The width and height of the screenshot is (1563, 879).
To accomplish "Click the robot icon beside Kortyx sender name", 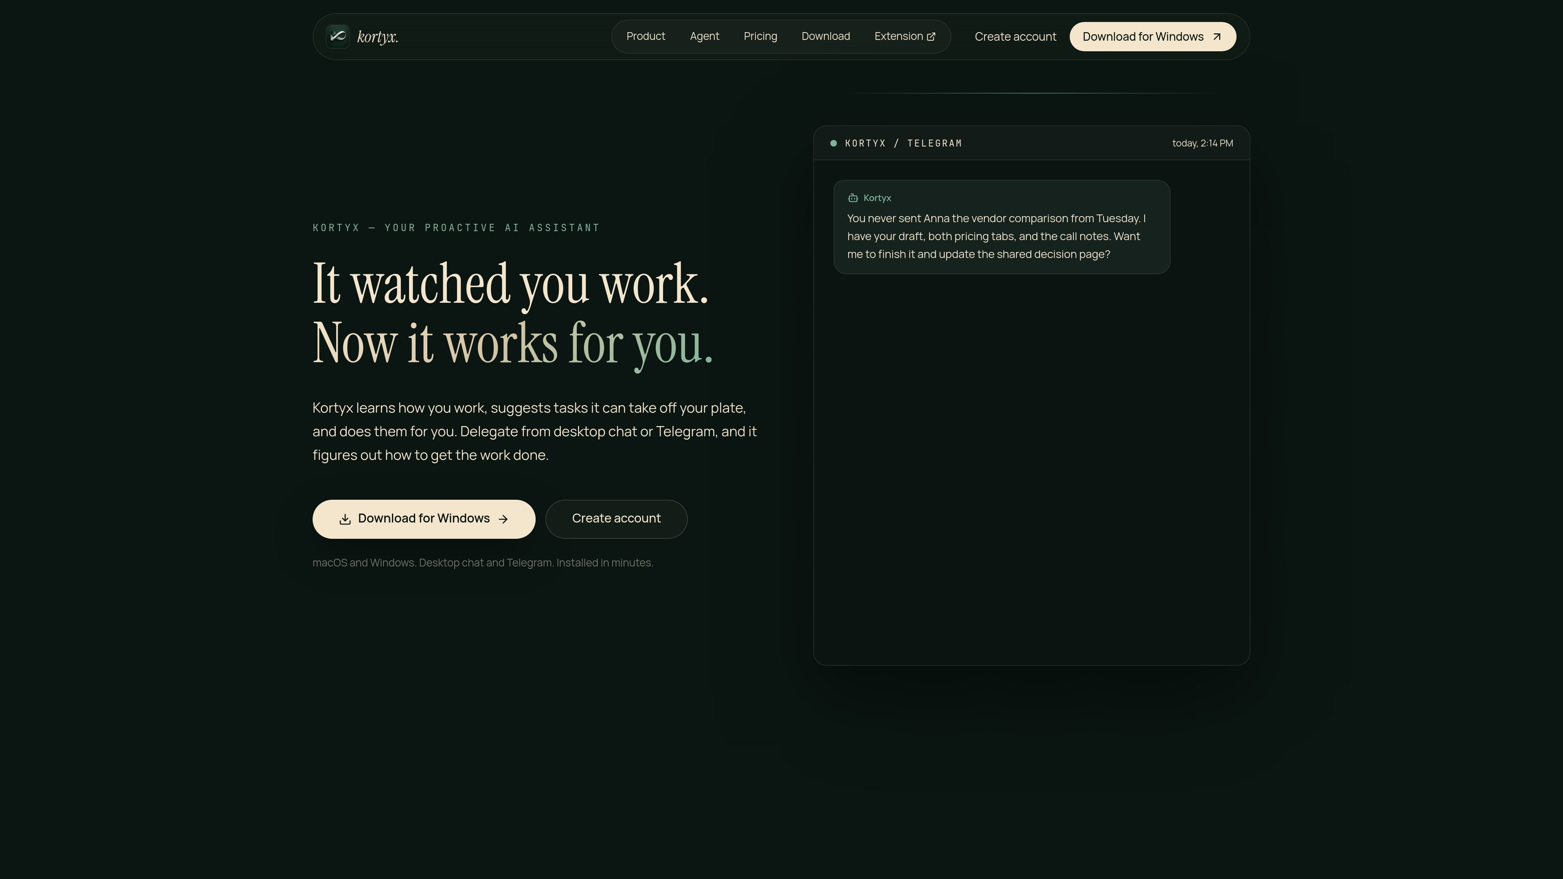I will point(853,198).
